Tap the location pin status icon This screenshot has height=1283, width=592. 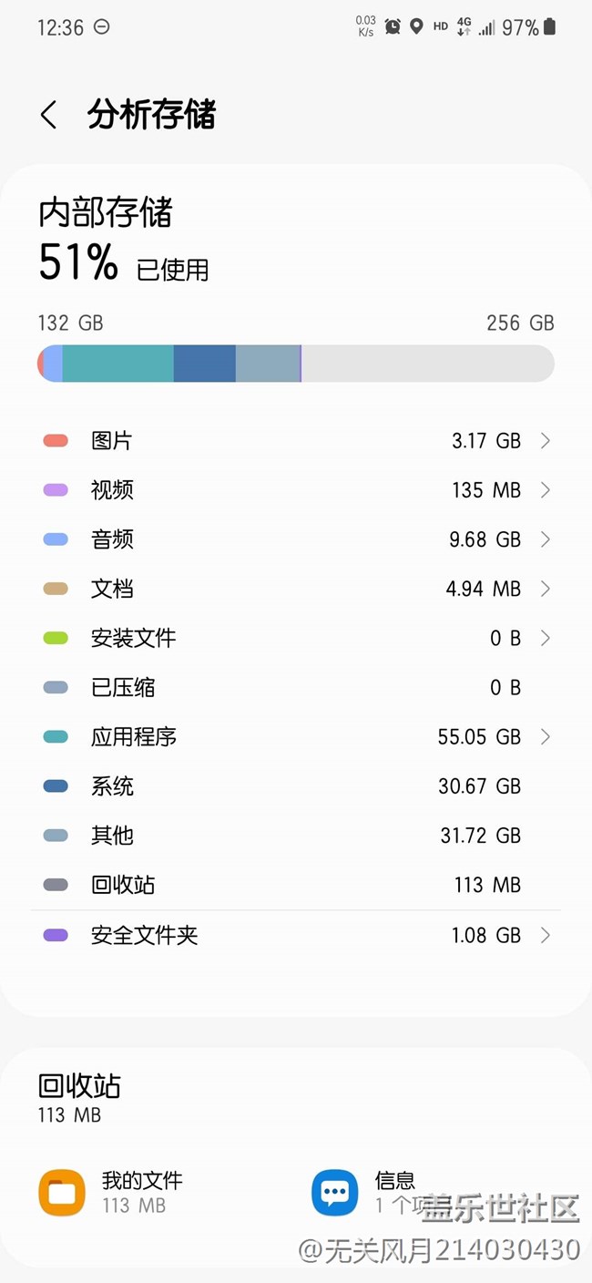coord(416,26)
